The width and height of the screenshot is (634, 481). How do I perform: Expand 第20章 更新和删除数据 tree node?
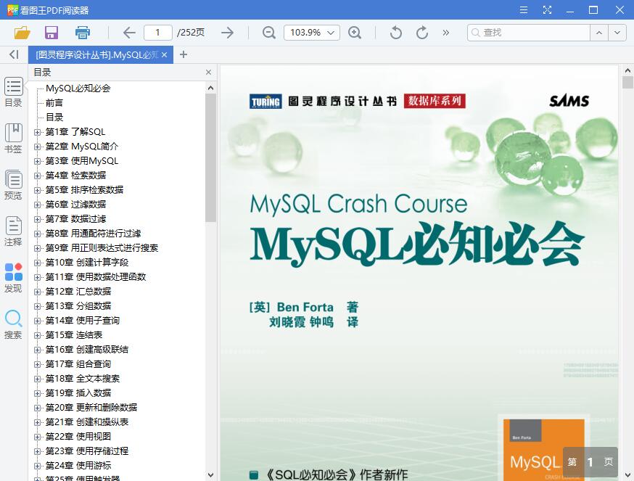coord(37,408)
